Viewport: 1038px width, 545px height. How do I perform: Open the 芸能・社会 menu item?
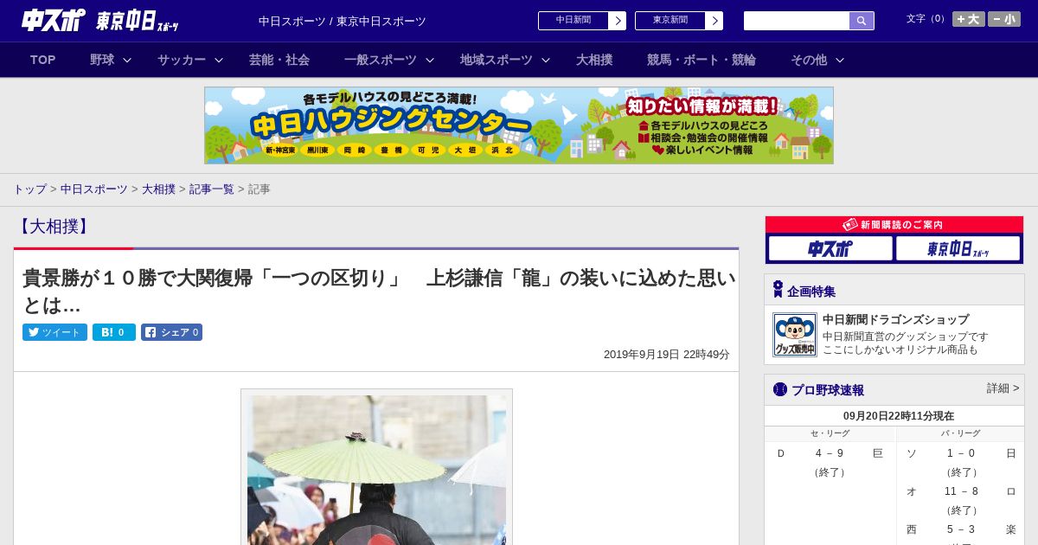pos(279,60)
